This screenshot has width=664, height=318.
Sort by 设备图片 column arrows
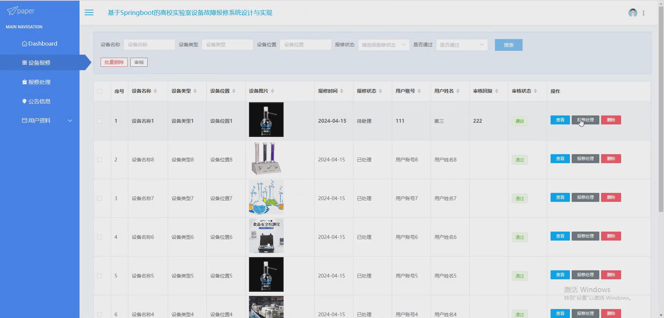tap(273, 91)
